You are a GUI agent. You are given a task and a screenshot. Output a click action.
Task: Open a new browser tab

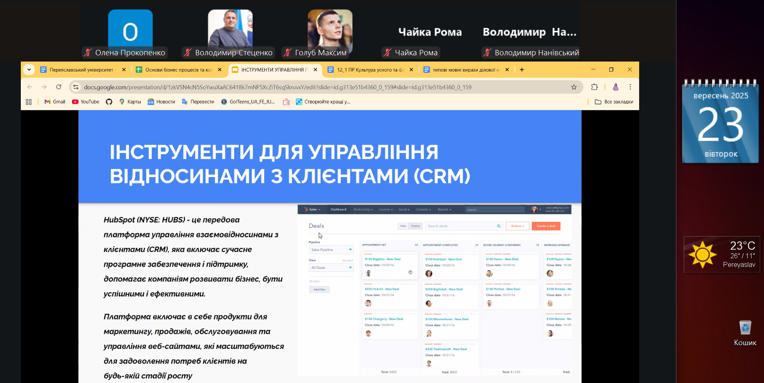click(522, 70)
